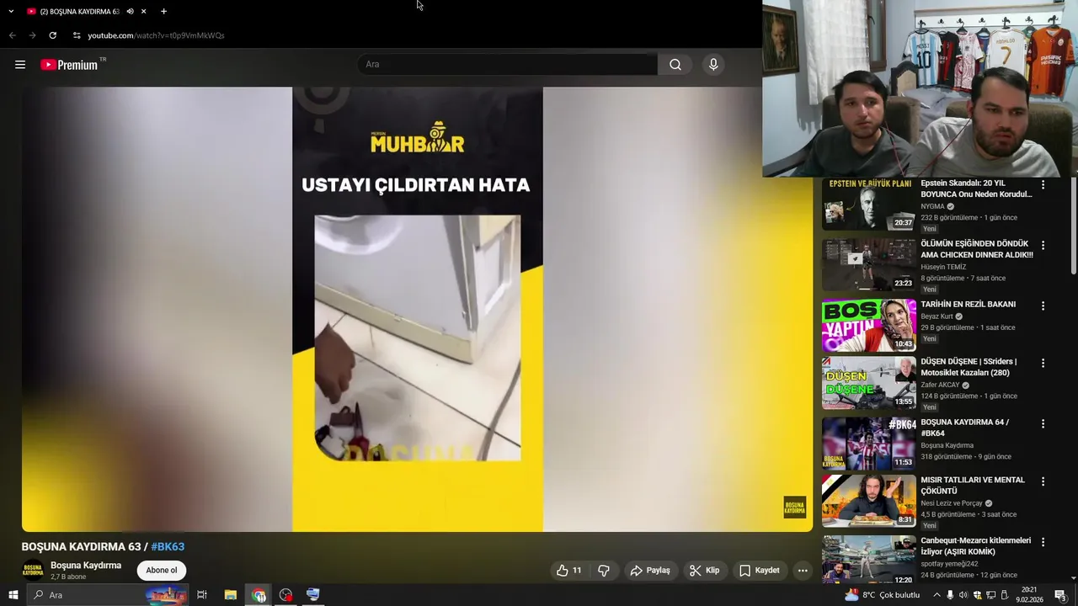Open the notification center icon
1078x606 pixels.
pyautogui.click(x=1060, y=595)
